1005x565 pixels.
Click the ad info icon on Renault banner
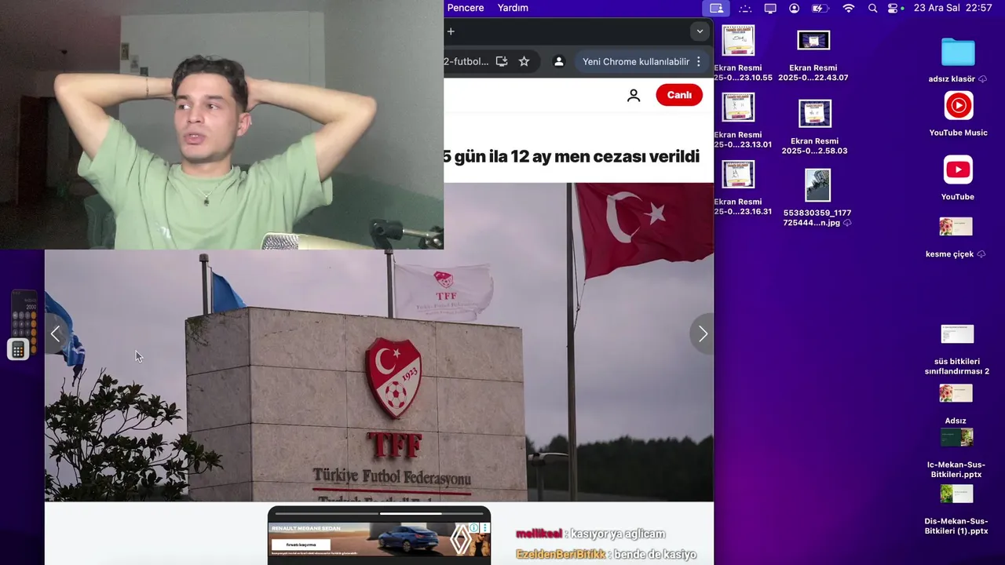[474, 528]
